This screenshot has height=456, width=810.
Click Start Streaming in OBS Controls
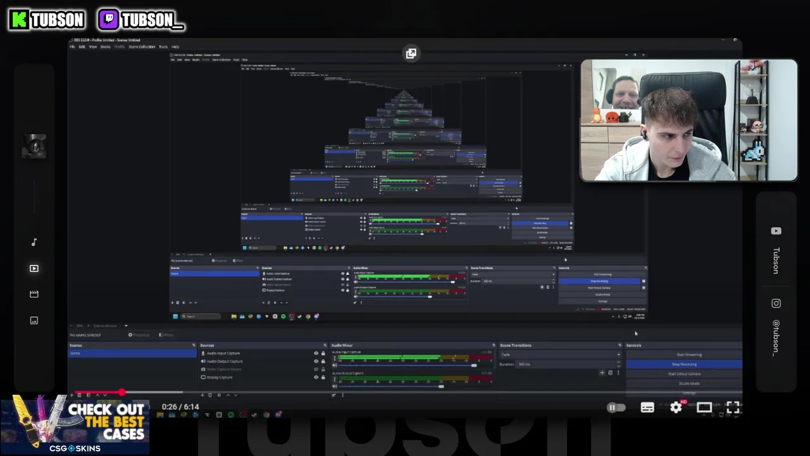tap(684, 355)
